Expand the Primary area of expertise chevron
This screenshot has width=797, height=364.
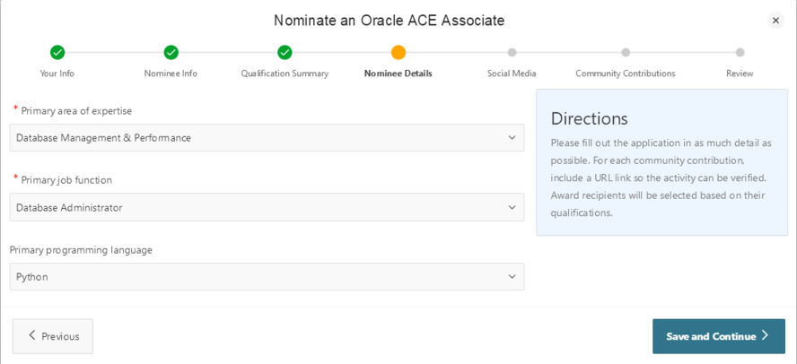coord(512,138)
